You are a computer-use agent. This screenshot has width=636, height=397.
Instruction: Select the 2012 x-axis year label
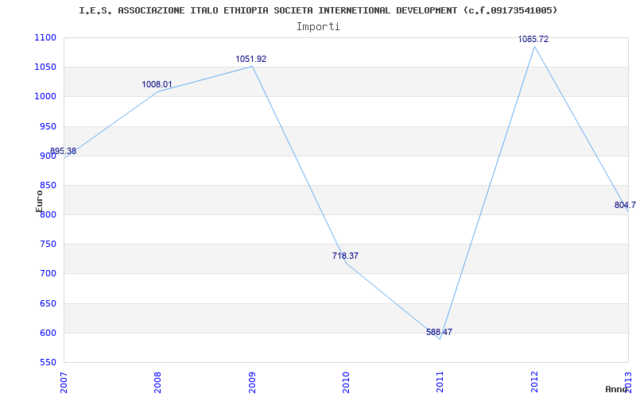pyautogui.click(x=534, y=382)
